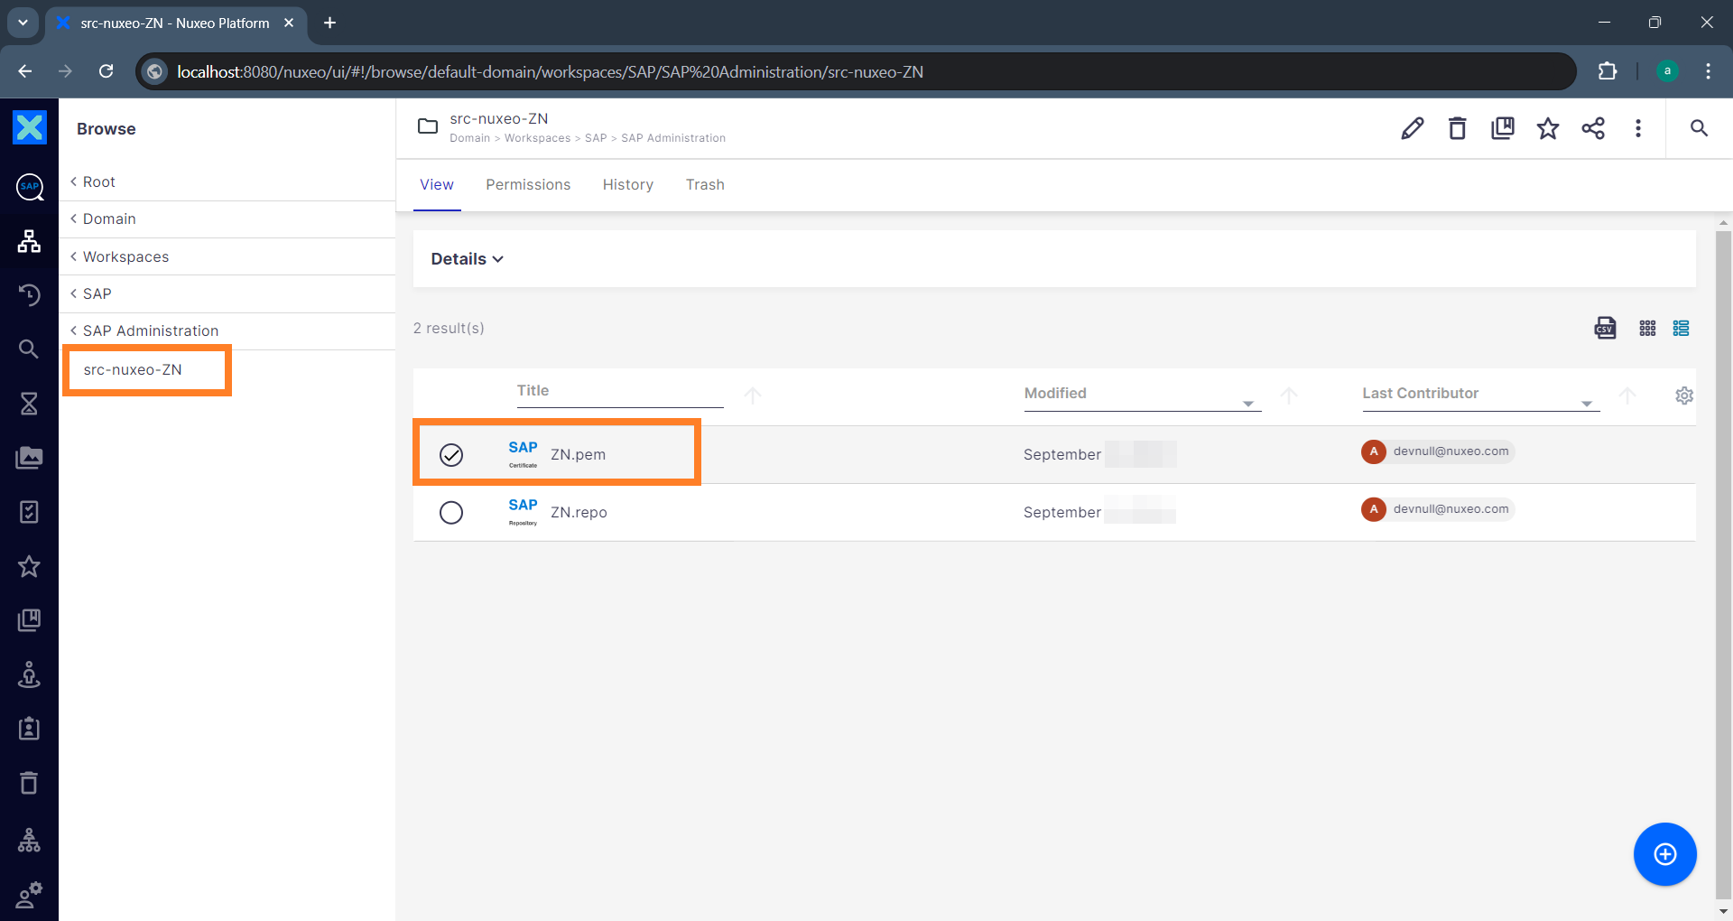1733x921 pixels.
Task: Open table column settings gear
Action: pyautogui.click(x=1684, y=395)
